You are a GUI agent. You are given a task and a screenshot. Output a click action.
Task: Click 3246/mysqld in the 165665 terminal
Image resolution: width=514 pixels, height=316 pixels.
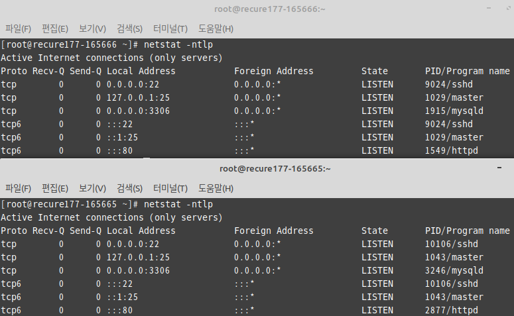click(x=454, y=270)
